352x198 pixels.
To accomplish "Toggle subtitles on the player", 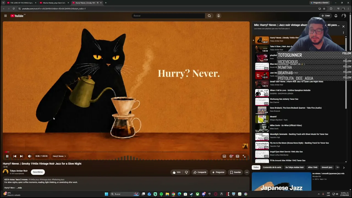I will click(224, 156).
